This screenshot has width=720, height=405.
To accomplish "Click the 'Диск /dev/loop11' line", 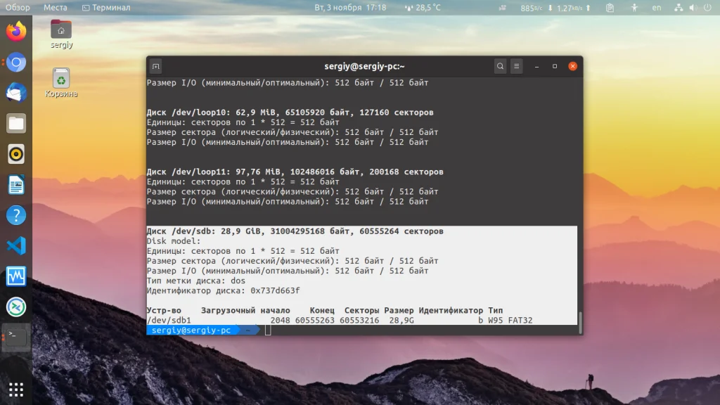I will click(295, 172).
